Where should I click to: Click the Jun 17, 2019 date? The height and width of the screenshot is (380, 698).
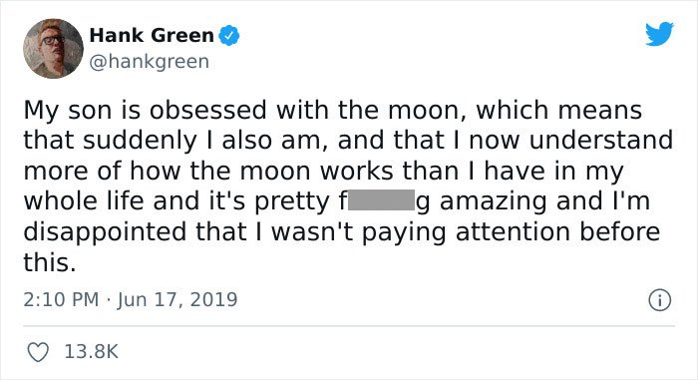pos(177,300)
